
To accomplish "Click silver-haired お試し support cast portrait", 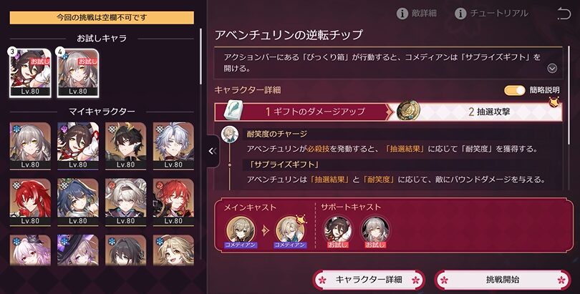I will [375, 230].
